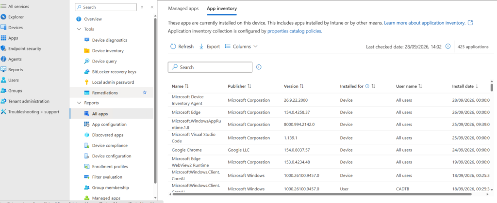497x203 pixels.
Task: Click the Device compliance icon
Action: tap(86, 145)
